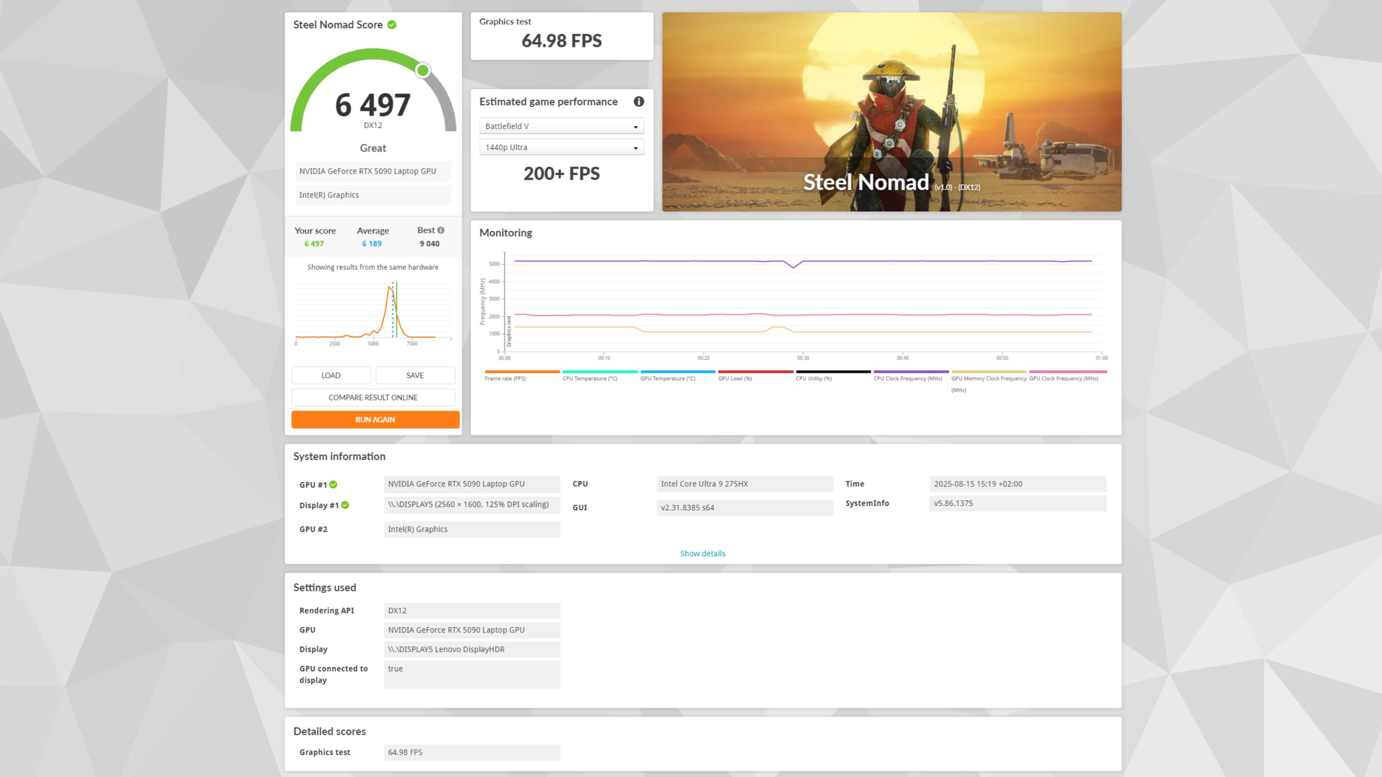Open the Battlefield V game dropdown
The height and width of the screenshot is (777, 1382).
(x=562, y=126)
